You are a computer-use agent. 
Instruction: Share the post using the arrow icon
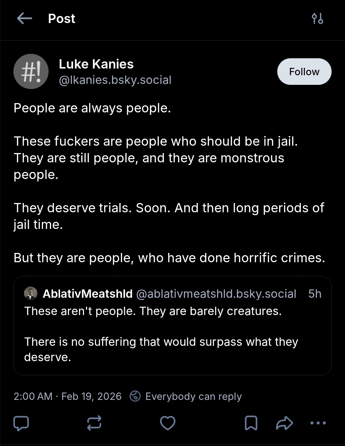(284, 423)
